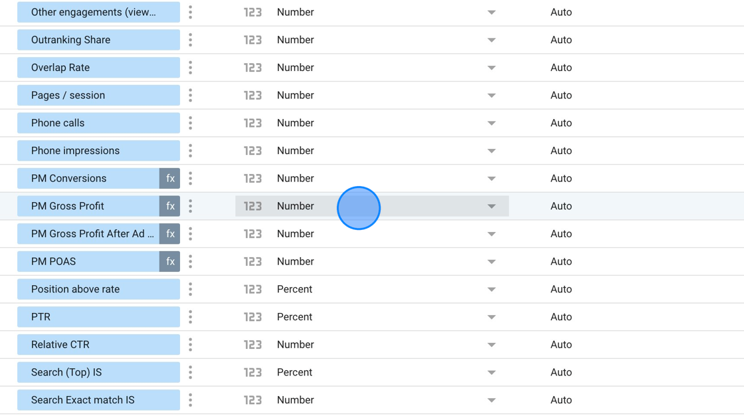Open the options menu for Pages / session
The image size is (744, 416).
(190, 95)
